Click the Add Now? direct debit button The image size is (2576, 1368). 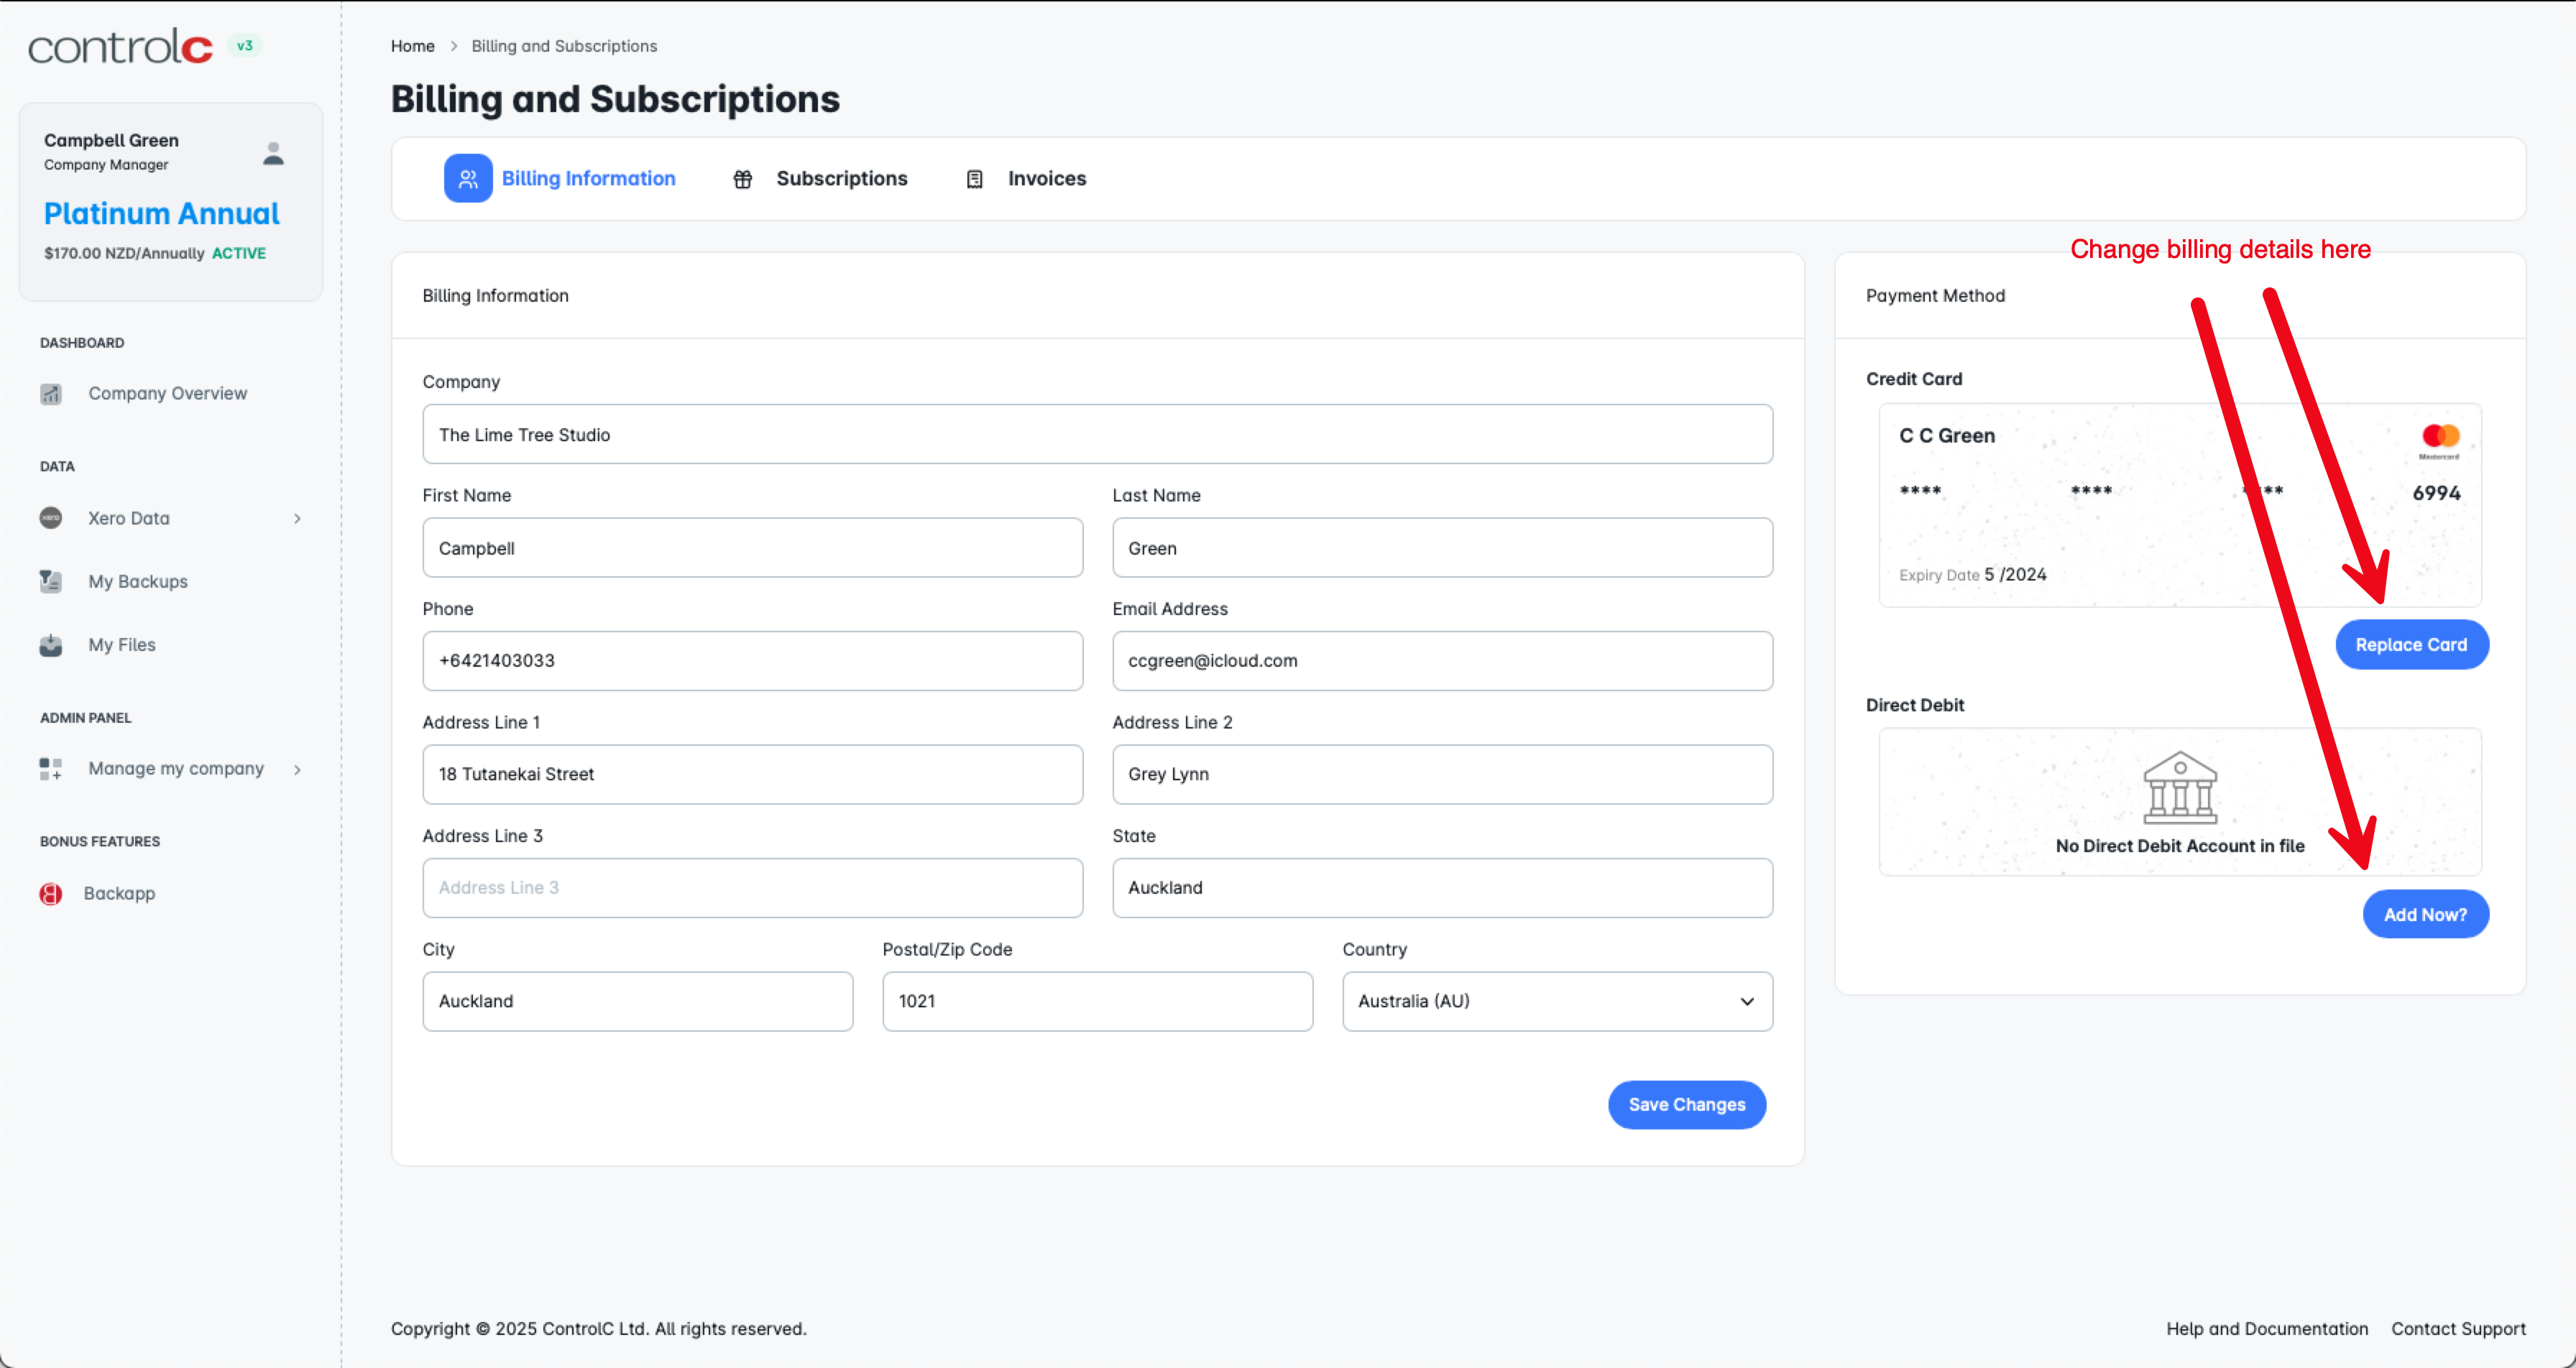click(x=2424, y=914)
